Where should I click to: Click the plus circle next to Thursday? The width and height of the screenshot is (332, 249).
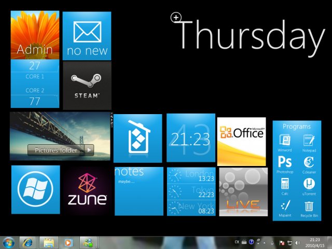[176, 18]
